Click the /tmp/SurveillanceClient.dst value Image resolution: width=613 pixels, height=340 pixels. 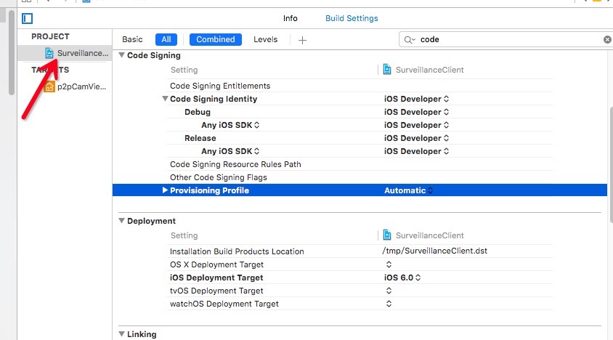435,251
